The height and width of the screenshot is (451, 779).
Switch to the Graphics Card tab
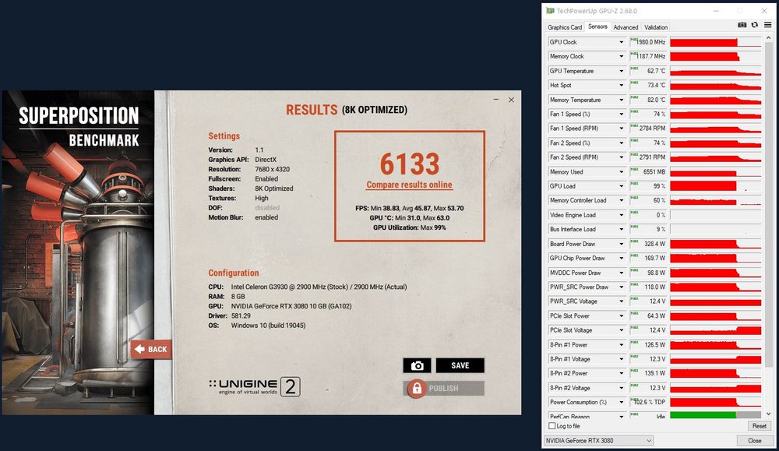[564, 27]
